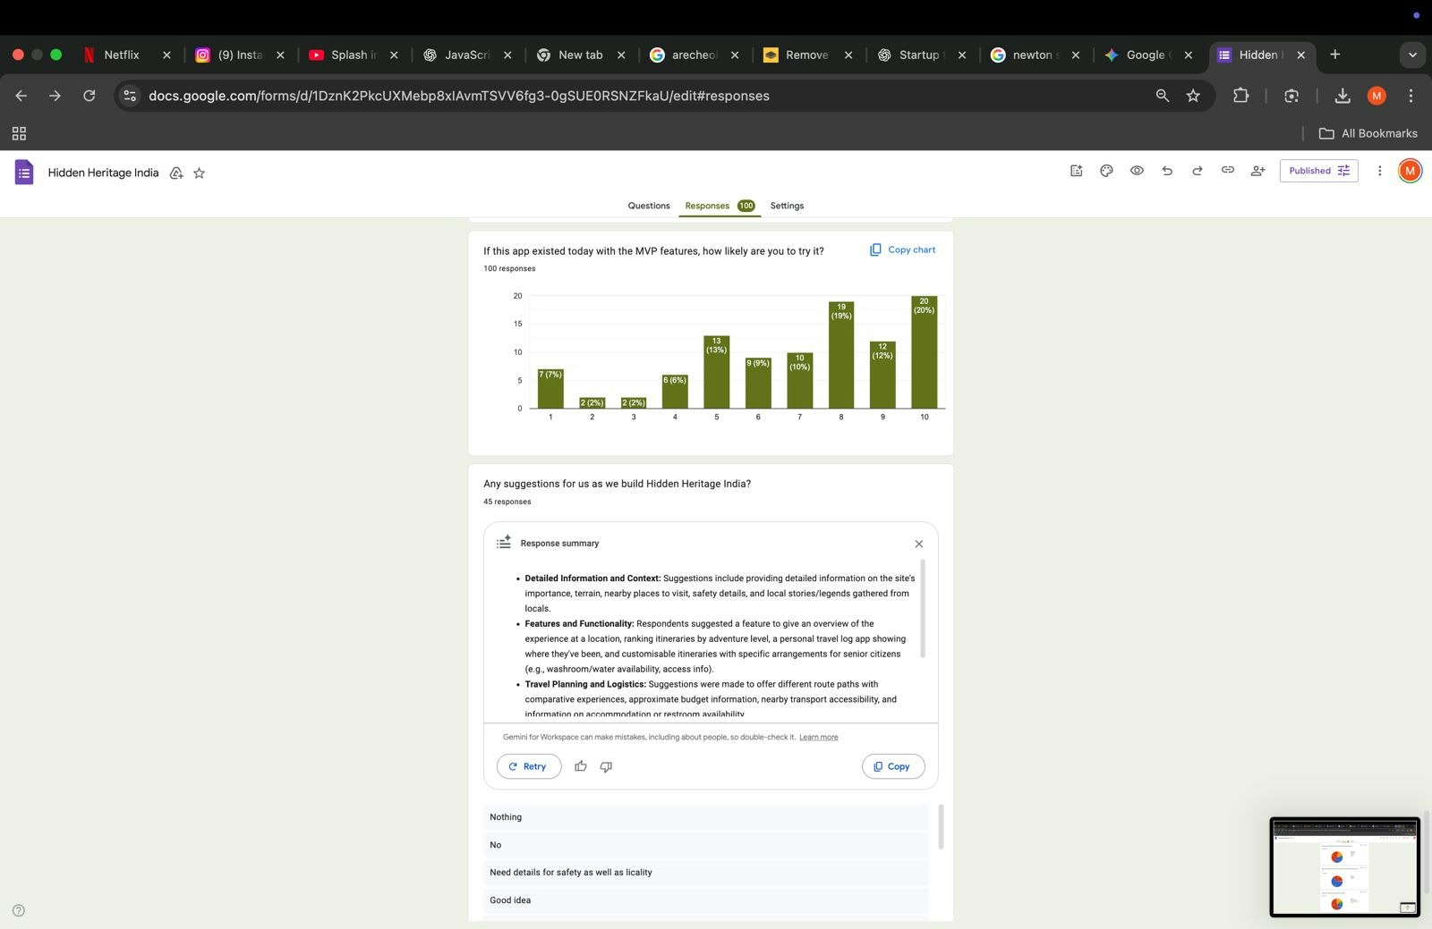Open the more options menu in Forms
This screenshot has height=929, width=1432.
(x=1379, y=171)
